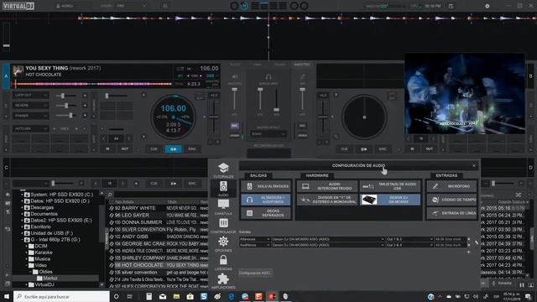Open the Altavoces output type dropdown

pyautogui.click(x=254, y=239)
